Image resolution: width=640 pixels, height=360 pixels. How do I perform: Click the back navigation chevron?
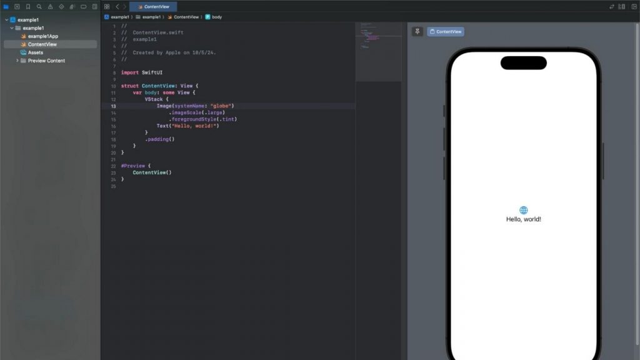(117, 7)
